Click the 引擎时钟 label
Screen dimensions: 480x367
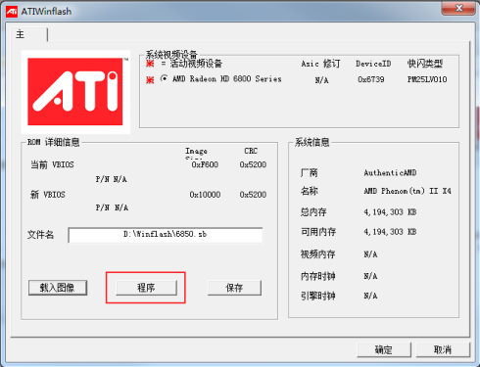[317, 296]
